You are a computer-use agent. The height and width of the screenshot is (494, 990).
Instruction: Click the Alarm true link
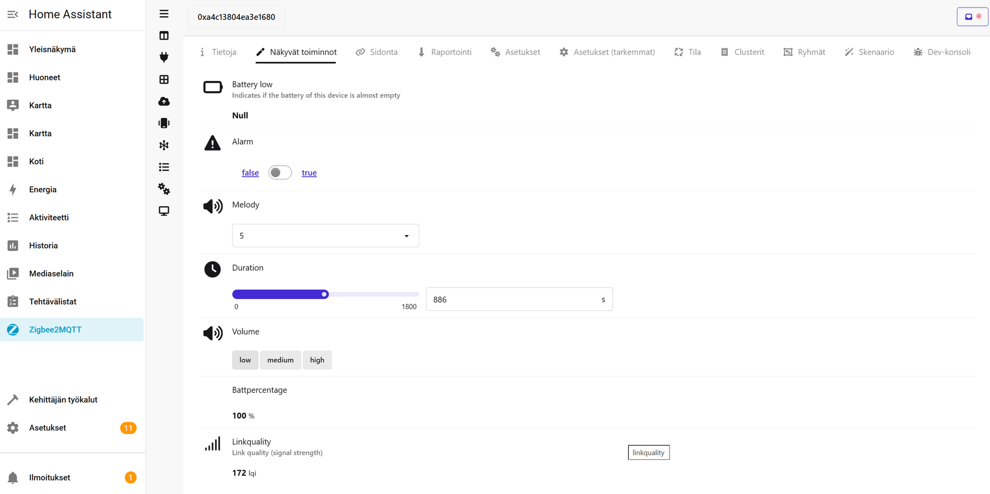pyautogui.click(x=309, y=173)
